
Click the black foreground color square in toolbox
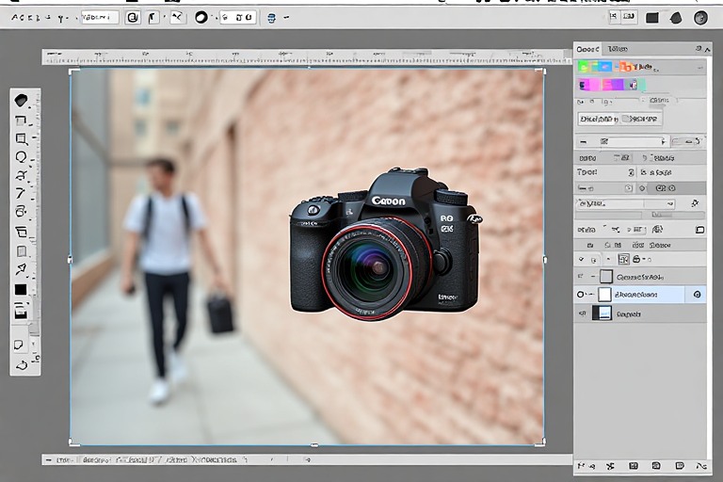click(x=21, y=290)
